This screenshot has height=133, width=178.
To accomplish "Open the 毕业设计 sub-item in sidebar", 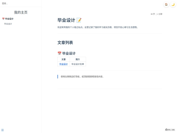I will [x=8, y=24].
